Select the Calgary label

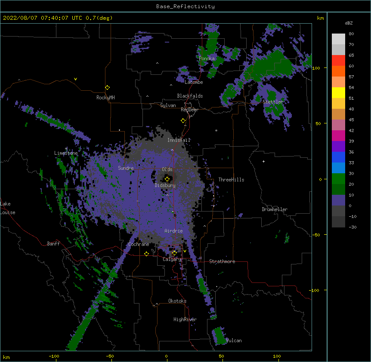(x=172, y=259)
